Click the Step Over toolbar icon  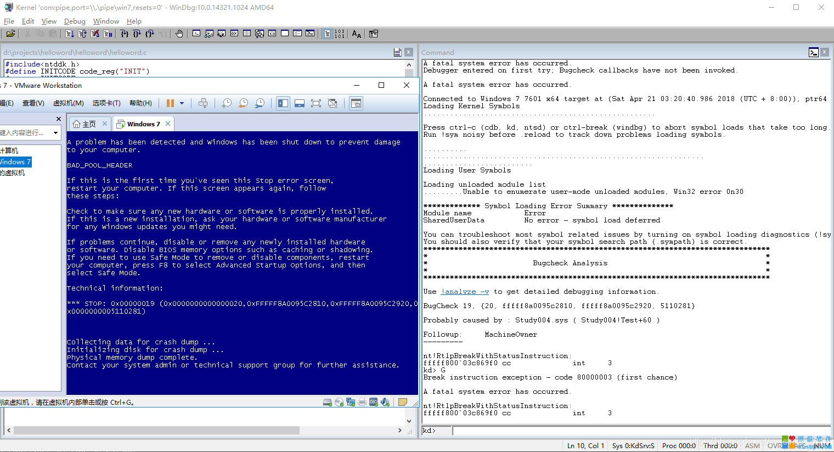point(137,34)
